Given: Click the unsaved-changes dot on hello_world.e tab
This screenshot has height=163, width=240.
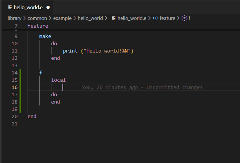Looking at the screenshot, I should point(48,7).
